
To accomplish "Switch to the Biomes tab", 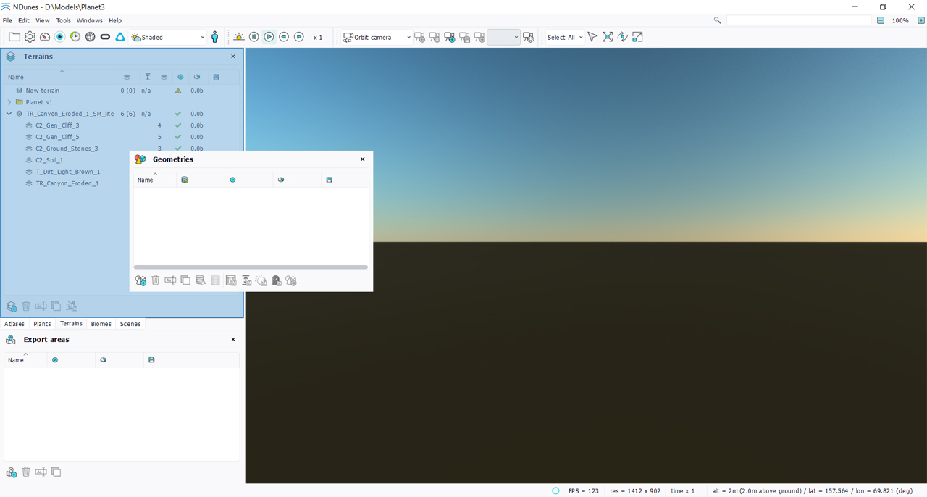I will pyautogui.click(x=101, y=324).
